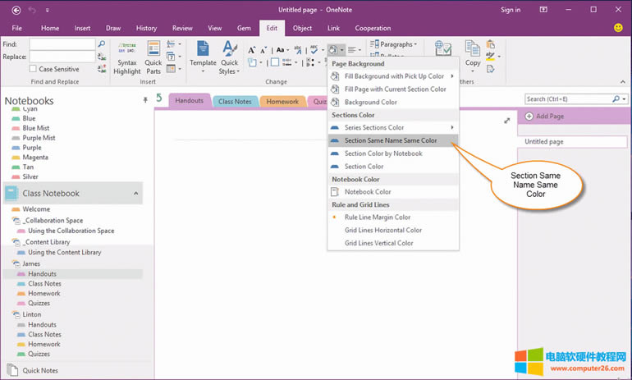Expand the Paragraphs dropdown

pyautogui.click(x=394, y=44)
